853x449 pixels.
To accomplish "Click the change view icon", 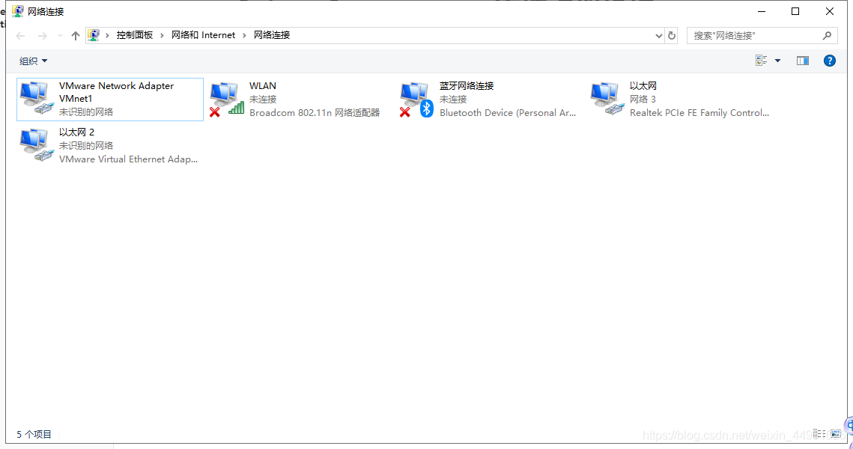I will pyautogui.click(x=761, y=61).
